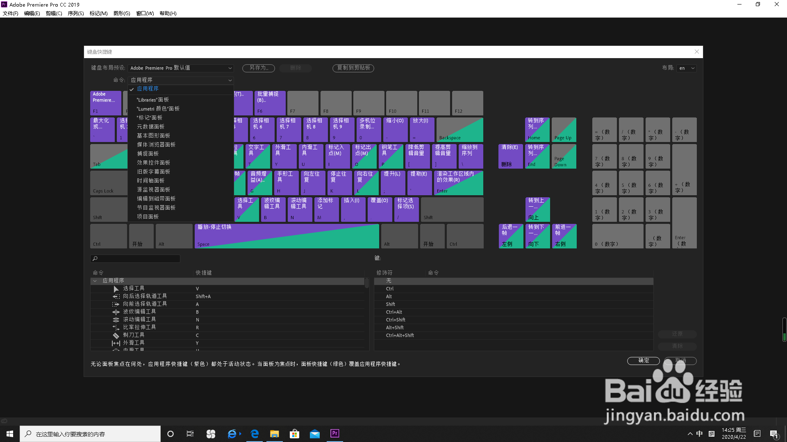Click the Slip tool icon
787x442 pixels.
(116, 343)
